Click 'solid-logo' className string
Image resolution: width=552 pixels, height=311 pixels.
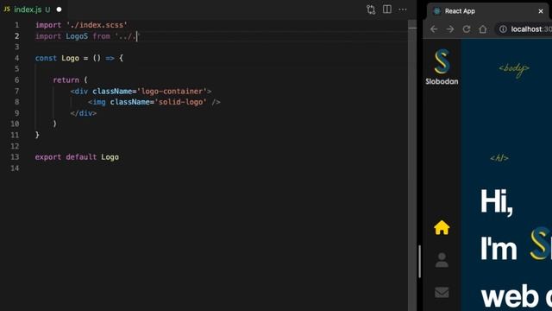pyautogui.click(x=180, y=102)
